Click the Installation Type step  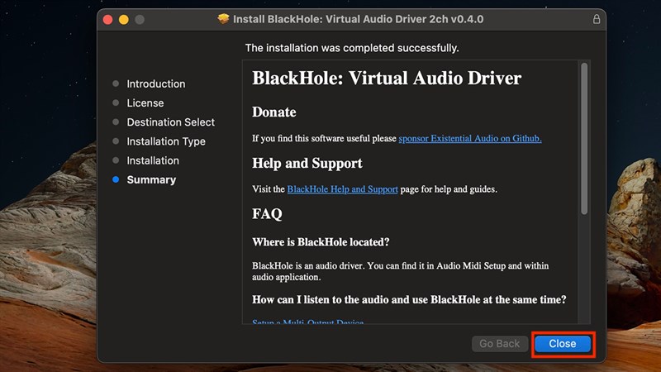coord(166,141)
